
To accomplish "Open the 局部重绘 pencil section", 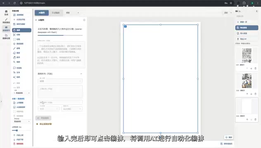I will tap(6, 21).
